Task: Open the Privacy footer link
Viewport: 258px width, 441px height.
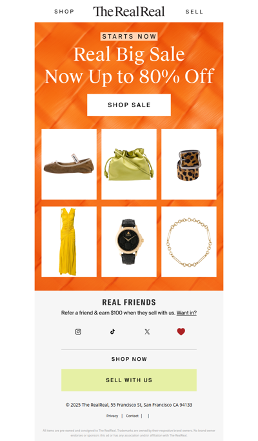Action: tap(112, 416)
